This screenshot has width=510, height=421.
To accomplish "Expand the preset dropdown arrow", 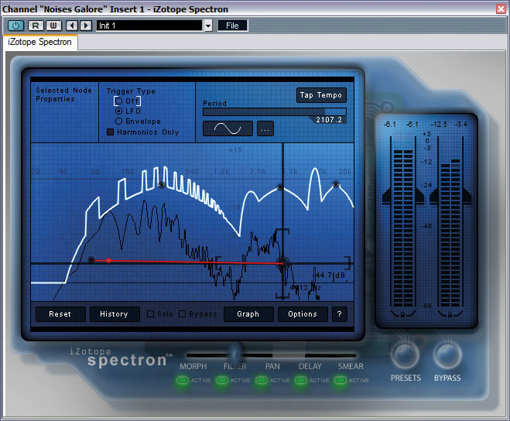I will [208, 26].
